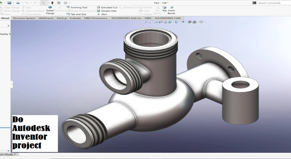Click the Unfold command
This screenshot has width=291, height=159.
pyautogui.click(x=145, y=7)
